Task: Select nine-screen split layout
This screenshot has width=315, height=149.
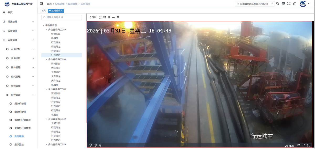Action: pos(109,17)
